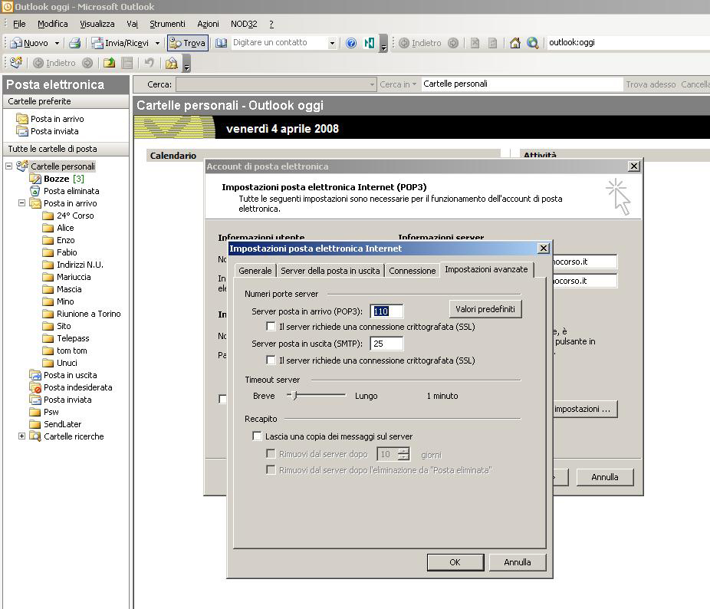Click the Timeout server slider handle

(x=294, y=396)
